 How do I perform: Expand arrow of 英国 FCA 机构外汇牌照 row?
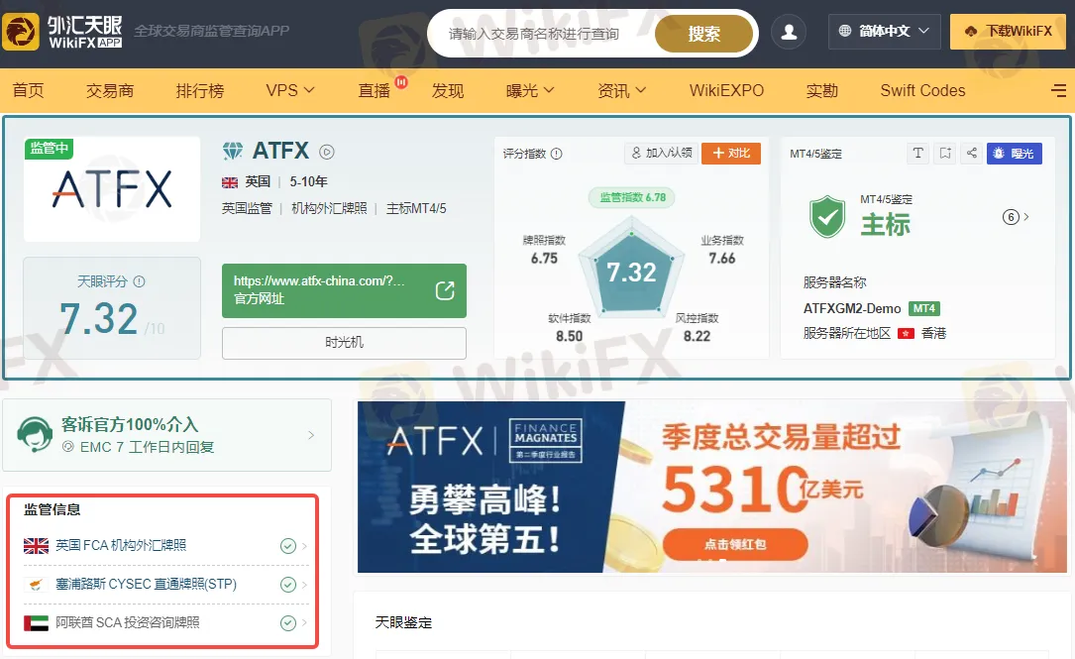click(304, 547)
